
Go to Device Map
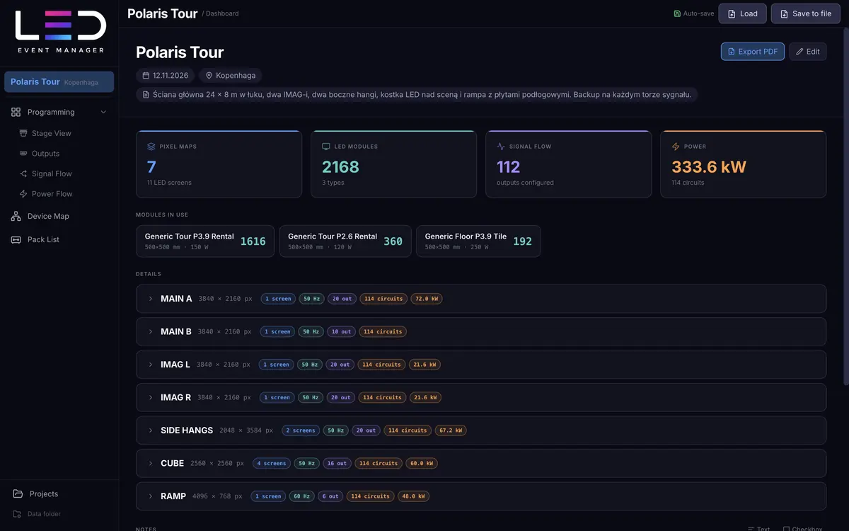tap(59, 216)
